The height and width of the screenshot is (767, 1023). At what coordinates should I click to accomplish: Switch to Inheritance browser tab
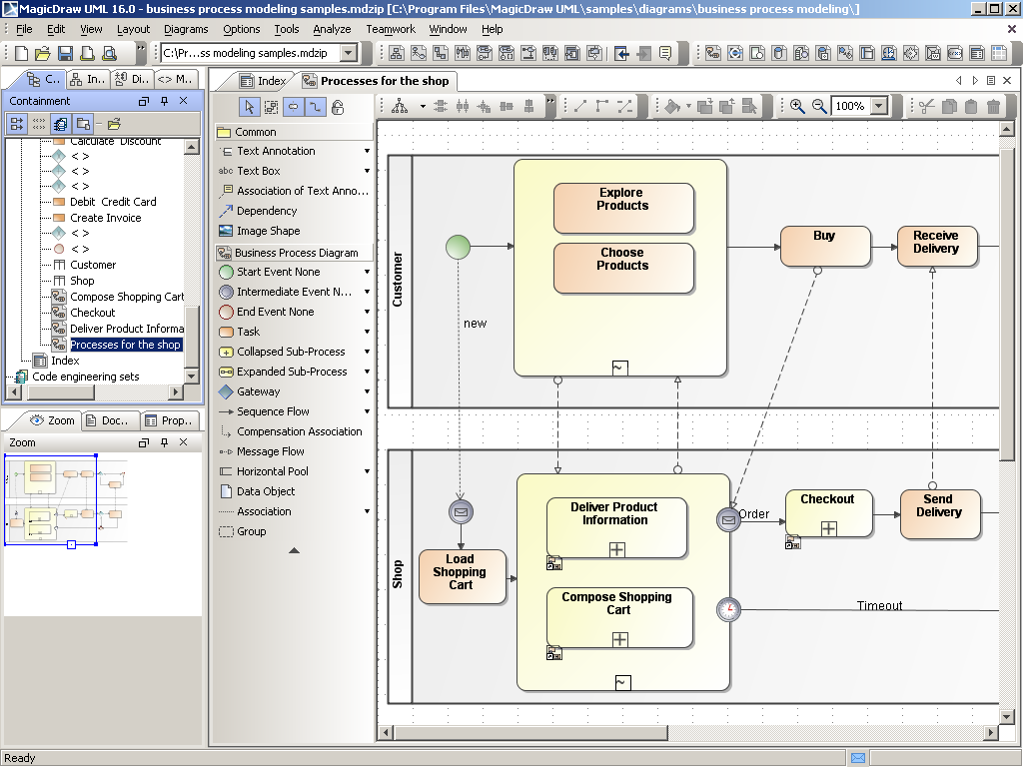(88, 79)
